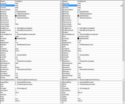Select the BackStyle row in the ComboBox30 panel
Image resolution: width=125 pixels, height=104 pixels.
(93, 14)
